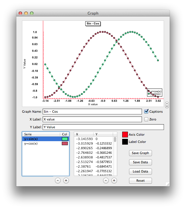This screenshot has height=209, width=186.
Task: Click the y=sin(x) green color chip
Action: click(65, 139)
